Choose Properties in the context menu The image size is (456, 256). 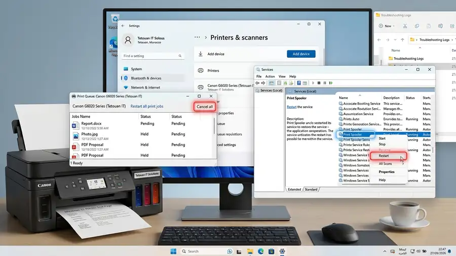click(x=387, y=172)
